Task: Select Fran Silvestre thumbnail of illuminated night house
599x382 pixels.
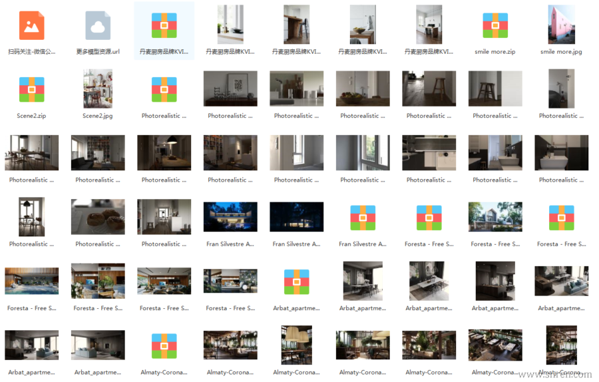Action: [x=230, y=216]
